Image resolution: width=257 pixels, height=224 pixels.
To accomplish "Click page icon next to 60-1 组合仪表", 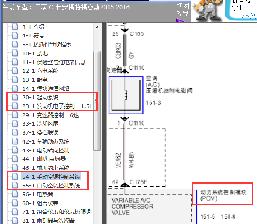I will pyautogui.click(x=15, y=203).
